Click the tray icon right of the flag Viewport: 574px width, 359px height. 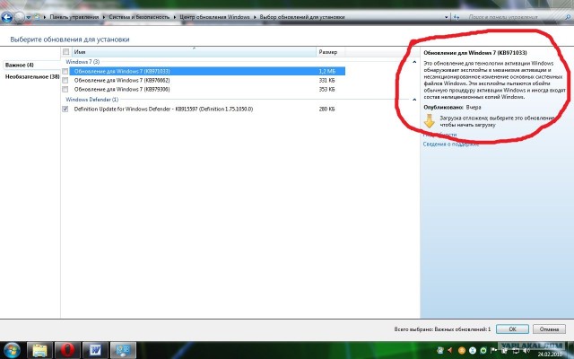coord(504,351)
